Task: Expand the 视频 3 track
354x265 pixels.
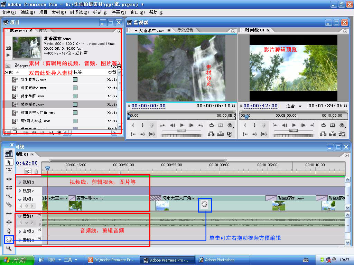Action: [20, 182]
